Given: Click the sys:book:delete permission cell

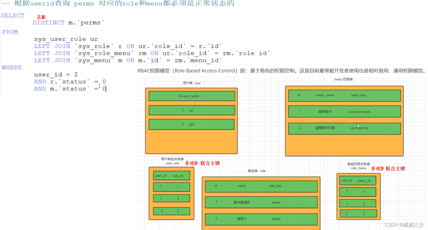Looking at the screenshot, I should click(x=359, y=112).
